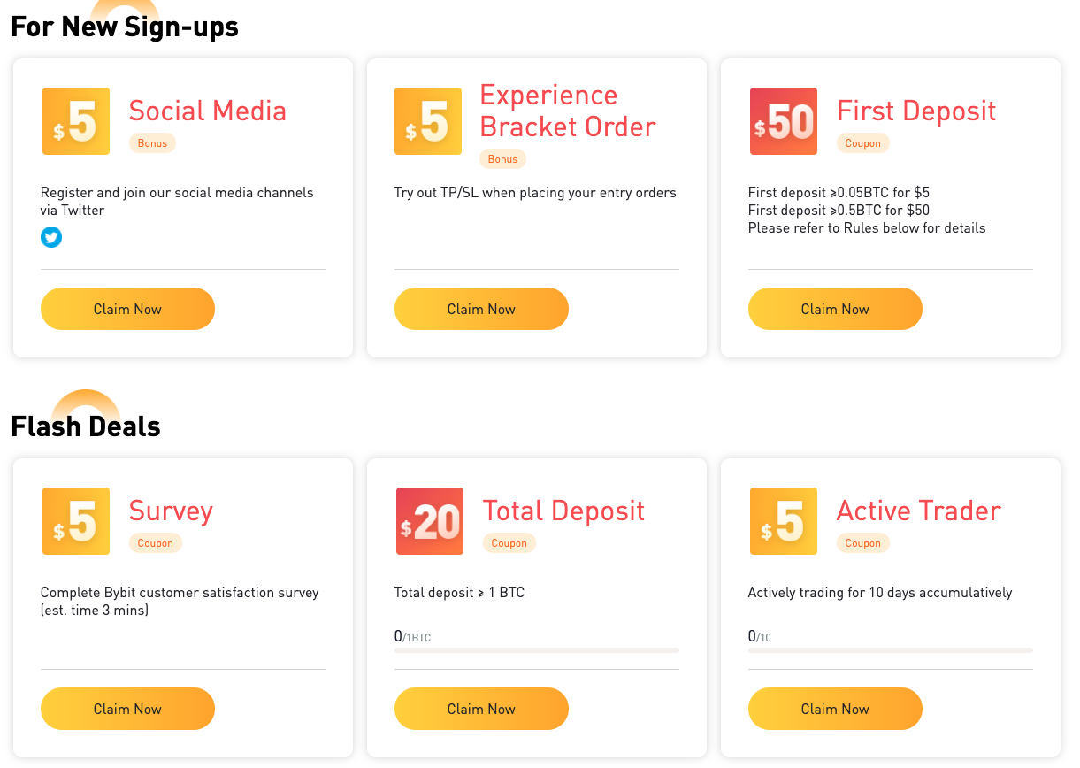Viewport: 1080px width, 768px height.
Task: Claim the Active Trader coupon now
Action: coord(835,709)
